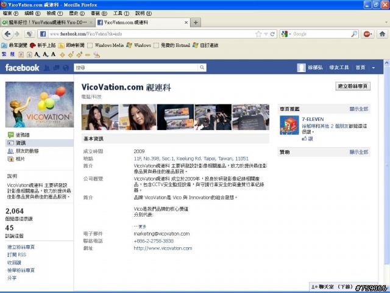
Task: Open the list-all-tabs dropdown arrow
Action: tap(386, 23)
